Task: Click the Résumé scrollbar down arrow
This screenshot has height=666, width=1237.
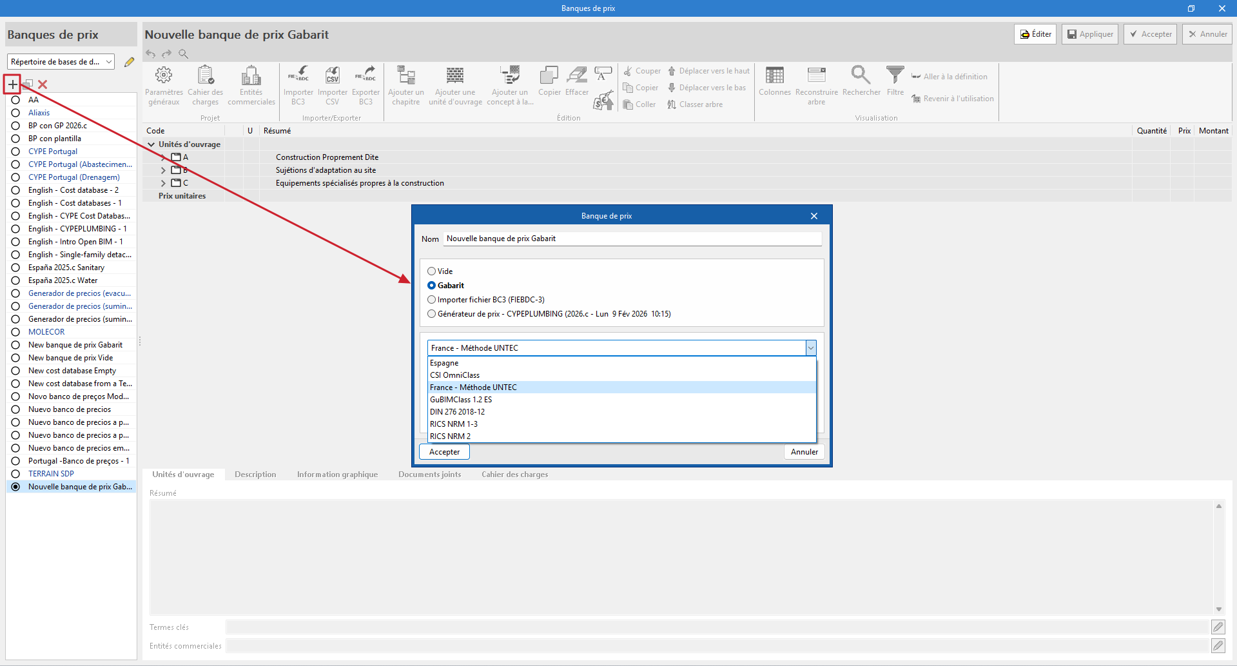Action: (x=1218, y=609)
